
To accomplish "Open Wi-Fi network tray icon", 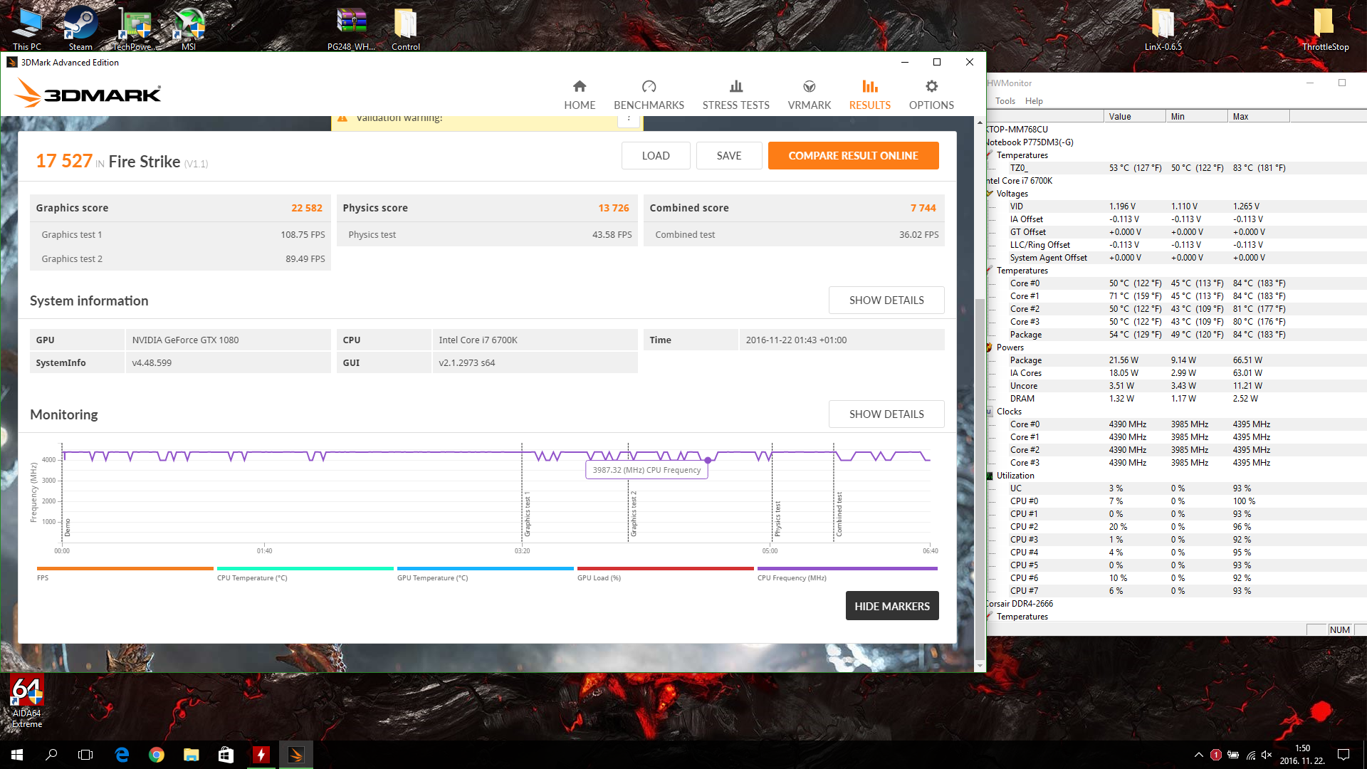I will tap(1250, 755).
